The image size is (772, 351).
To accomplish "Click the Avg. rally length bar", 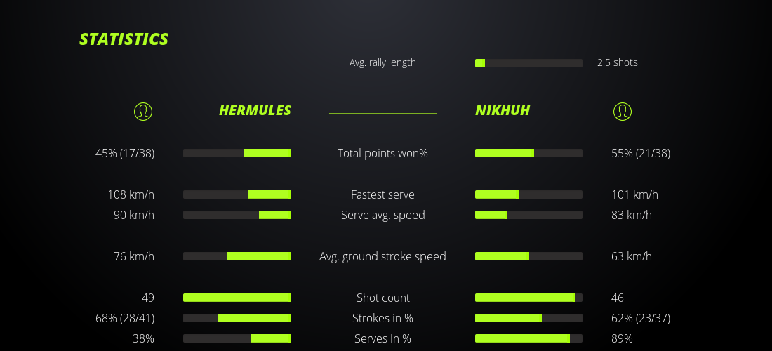I will click(x=528, y=63).
